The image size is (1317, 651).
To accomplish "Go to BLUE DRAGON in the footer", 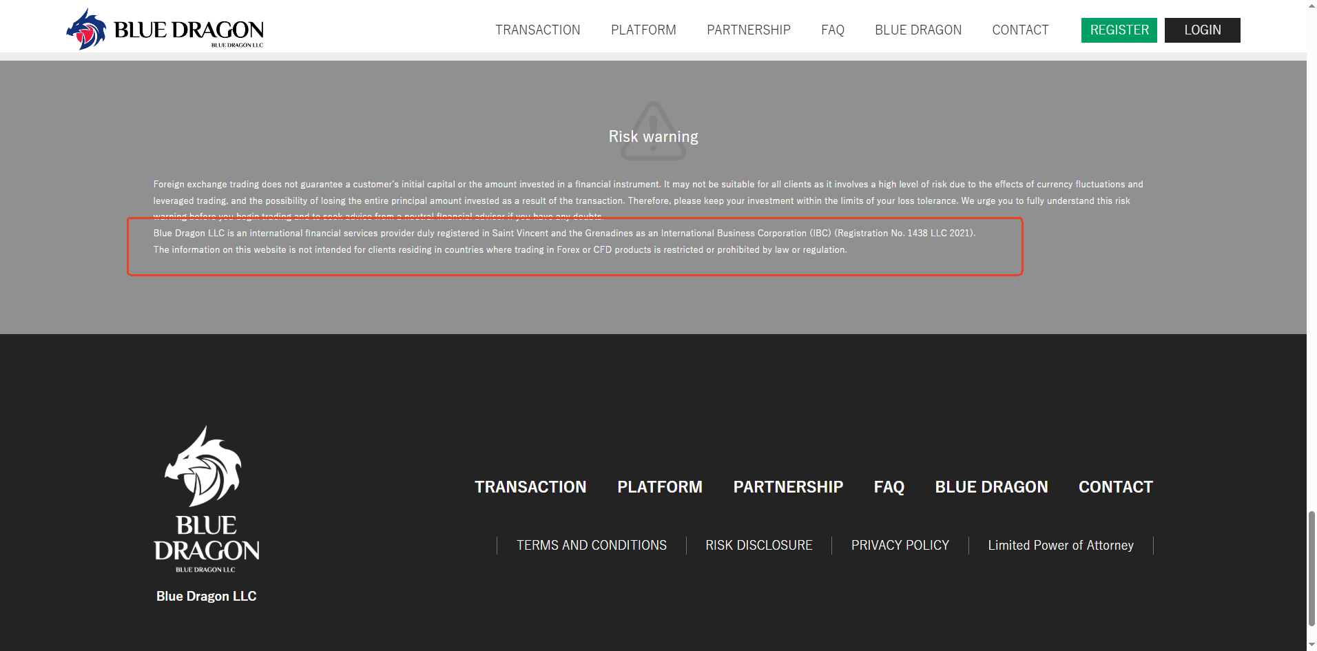I will pos(991,487).
